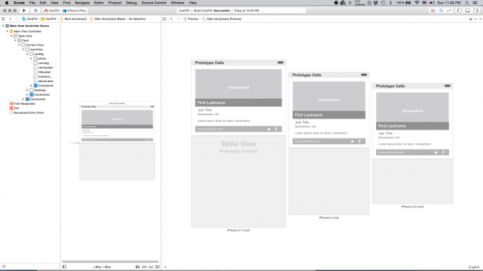Open the Editor menu
This screenshot has width=483, height=271.
point(99,3)
